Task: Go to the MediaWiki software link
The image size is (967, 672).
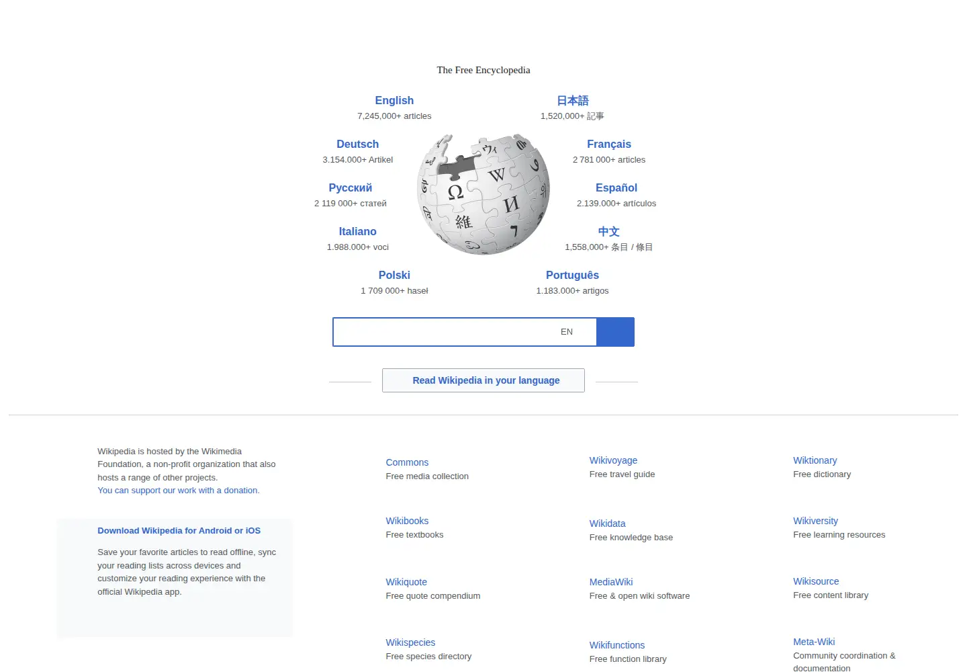Action: click(611, 582)
